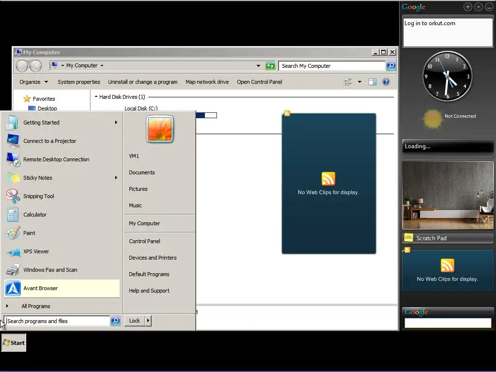Click the analog clock gadget
This screenshot has width=496, height=372.
(x=447, y=76)
